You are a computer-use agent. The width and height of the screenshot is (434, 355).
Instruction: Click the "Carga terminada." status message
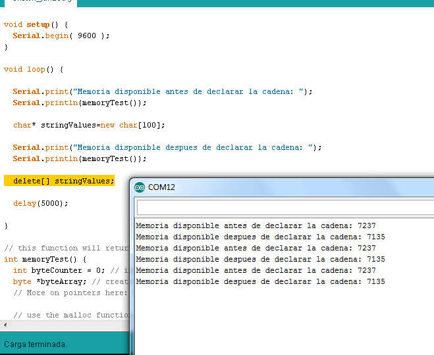(36, 344)
